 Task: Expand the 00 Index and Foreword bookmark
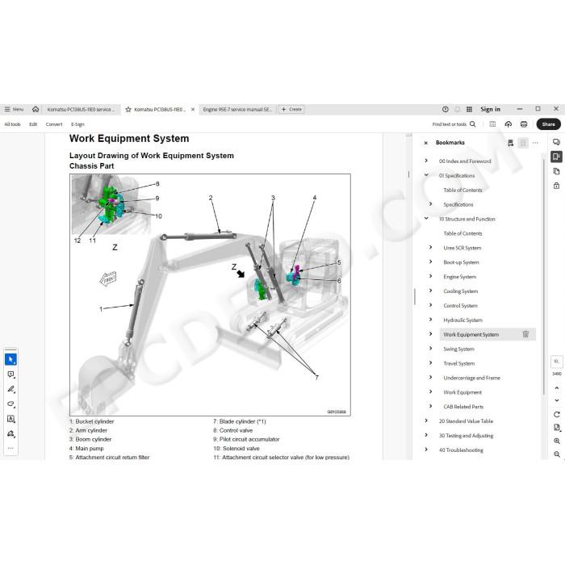coord(426,161)
